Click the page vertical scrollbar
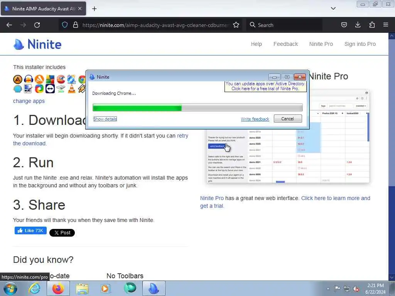Image resolution: width=395 pixels, height=296 pixels. (x=392, y=156)
